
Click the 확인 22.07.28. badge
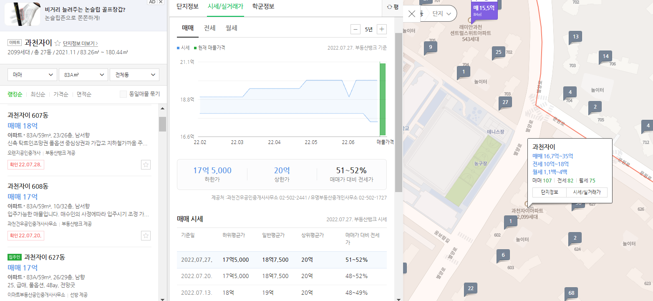click(26, 164)
